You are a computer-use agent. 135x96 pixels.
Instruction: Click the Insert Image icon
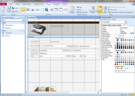(x=72, y=10)
